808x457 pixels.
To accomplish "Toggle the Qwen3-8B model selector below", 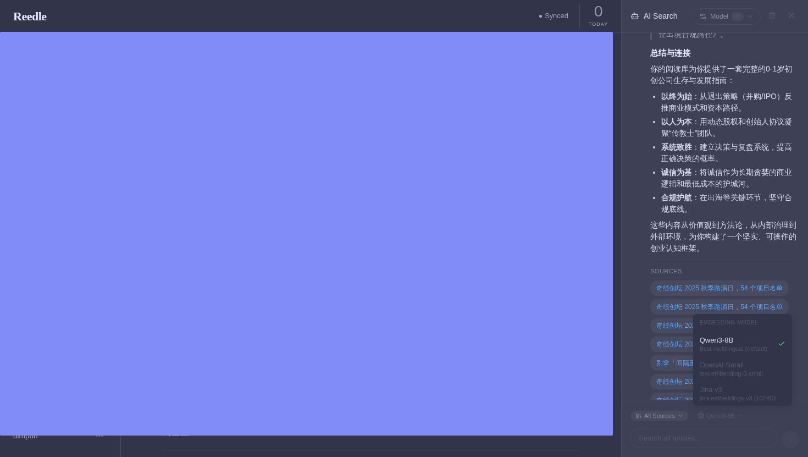I will click(721, 416).
